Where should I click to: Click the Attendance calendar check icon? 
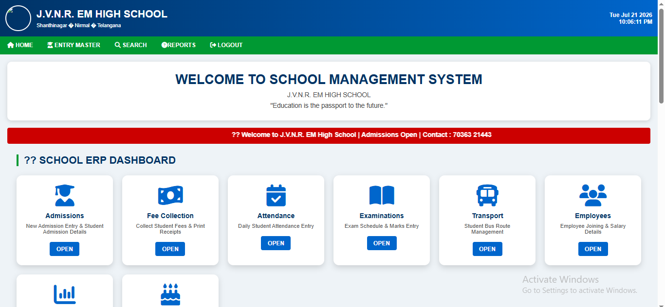276,196
